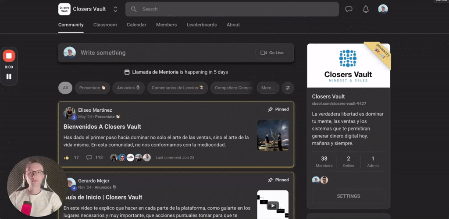
Task: Select the All category filter
Action: [x=65, y=88]
